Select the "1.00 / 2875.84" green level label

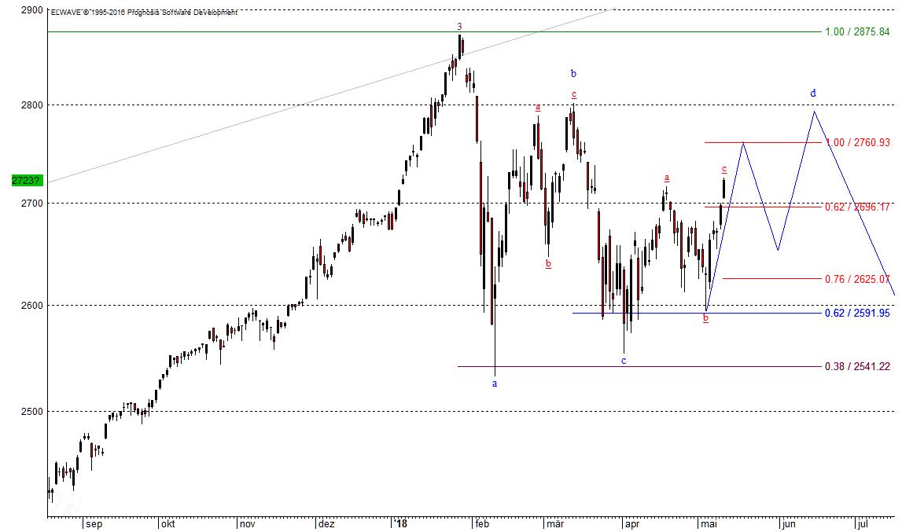(857, 31)
